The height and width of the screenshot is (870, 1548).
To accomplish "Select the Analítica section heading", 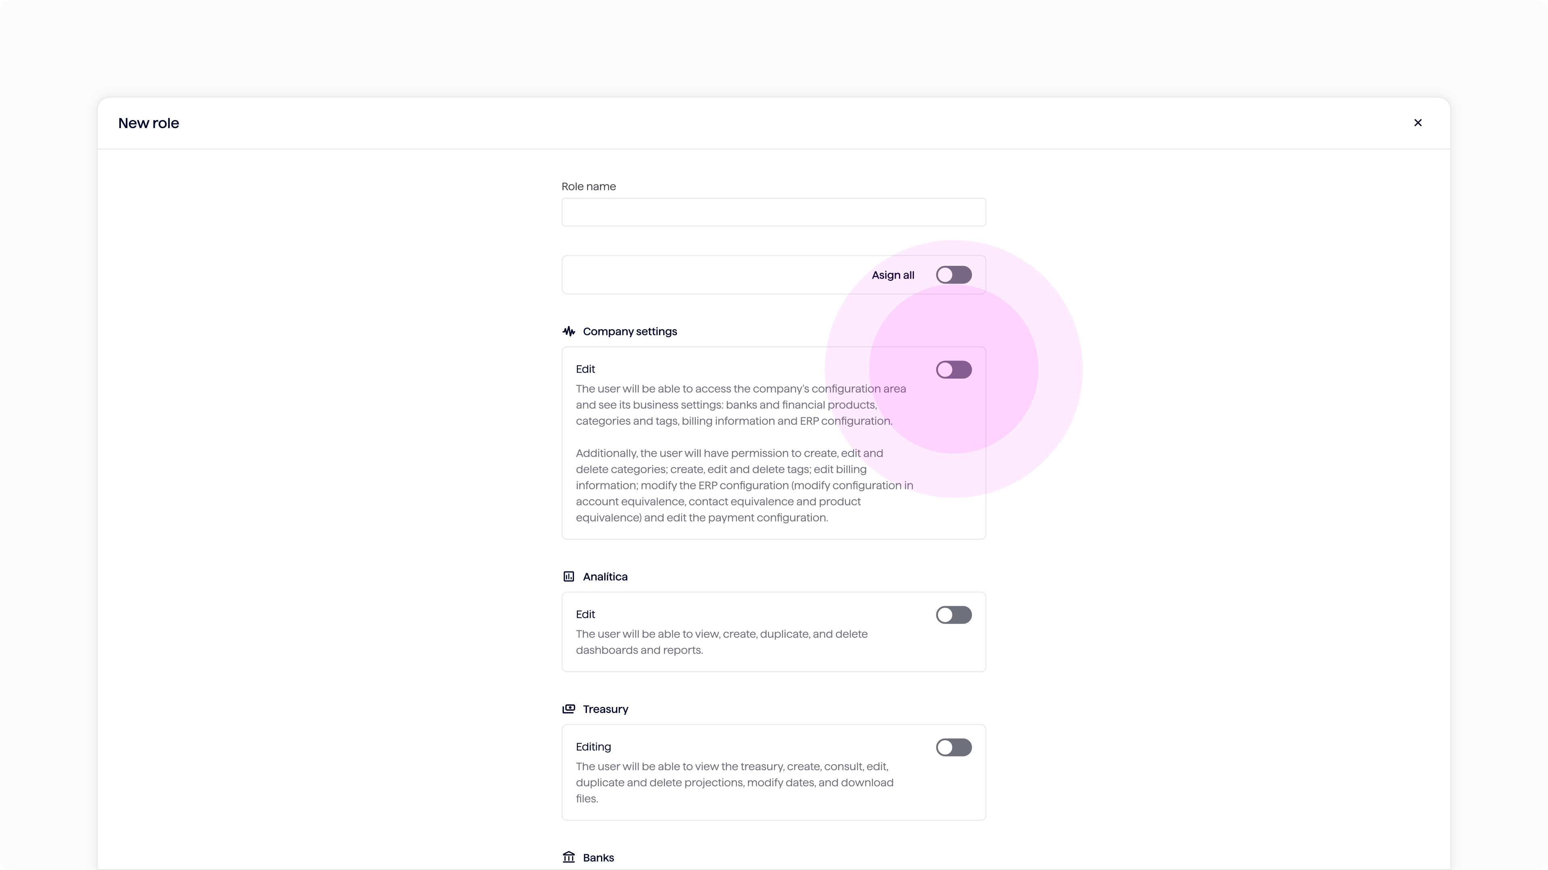I will pos(605,576).
